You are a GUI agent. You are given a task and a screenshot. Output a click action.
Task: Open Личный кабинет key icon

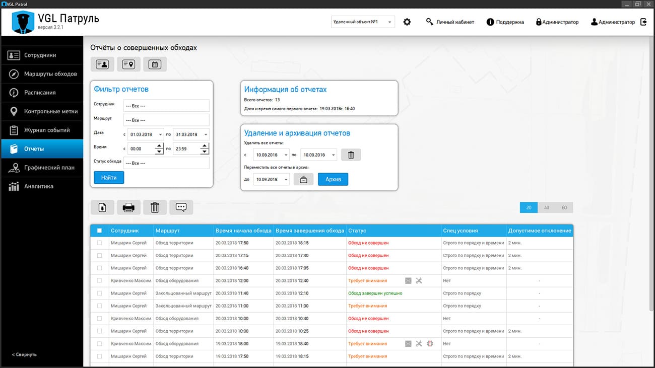[x=429, y=22]
